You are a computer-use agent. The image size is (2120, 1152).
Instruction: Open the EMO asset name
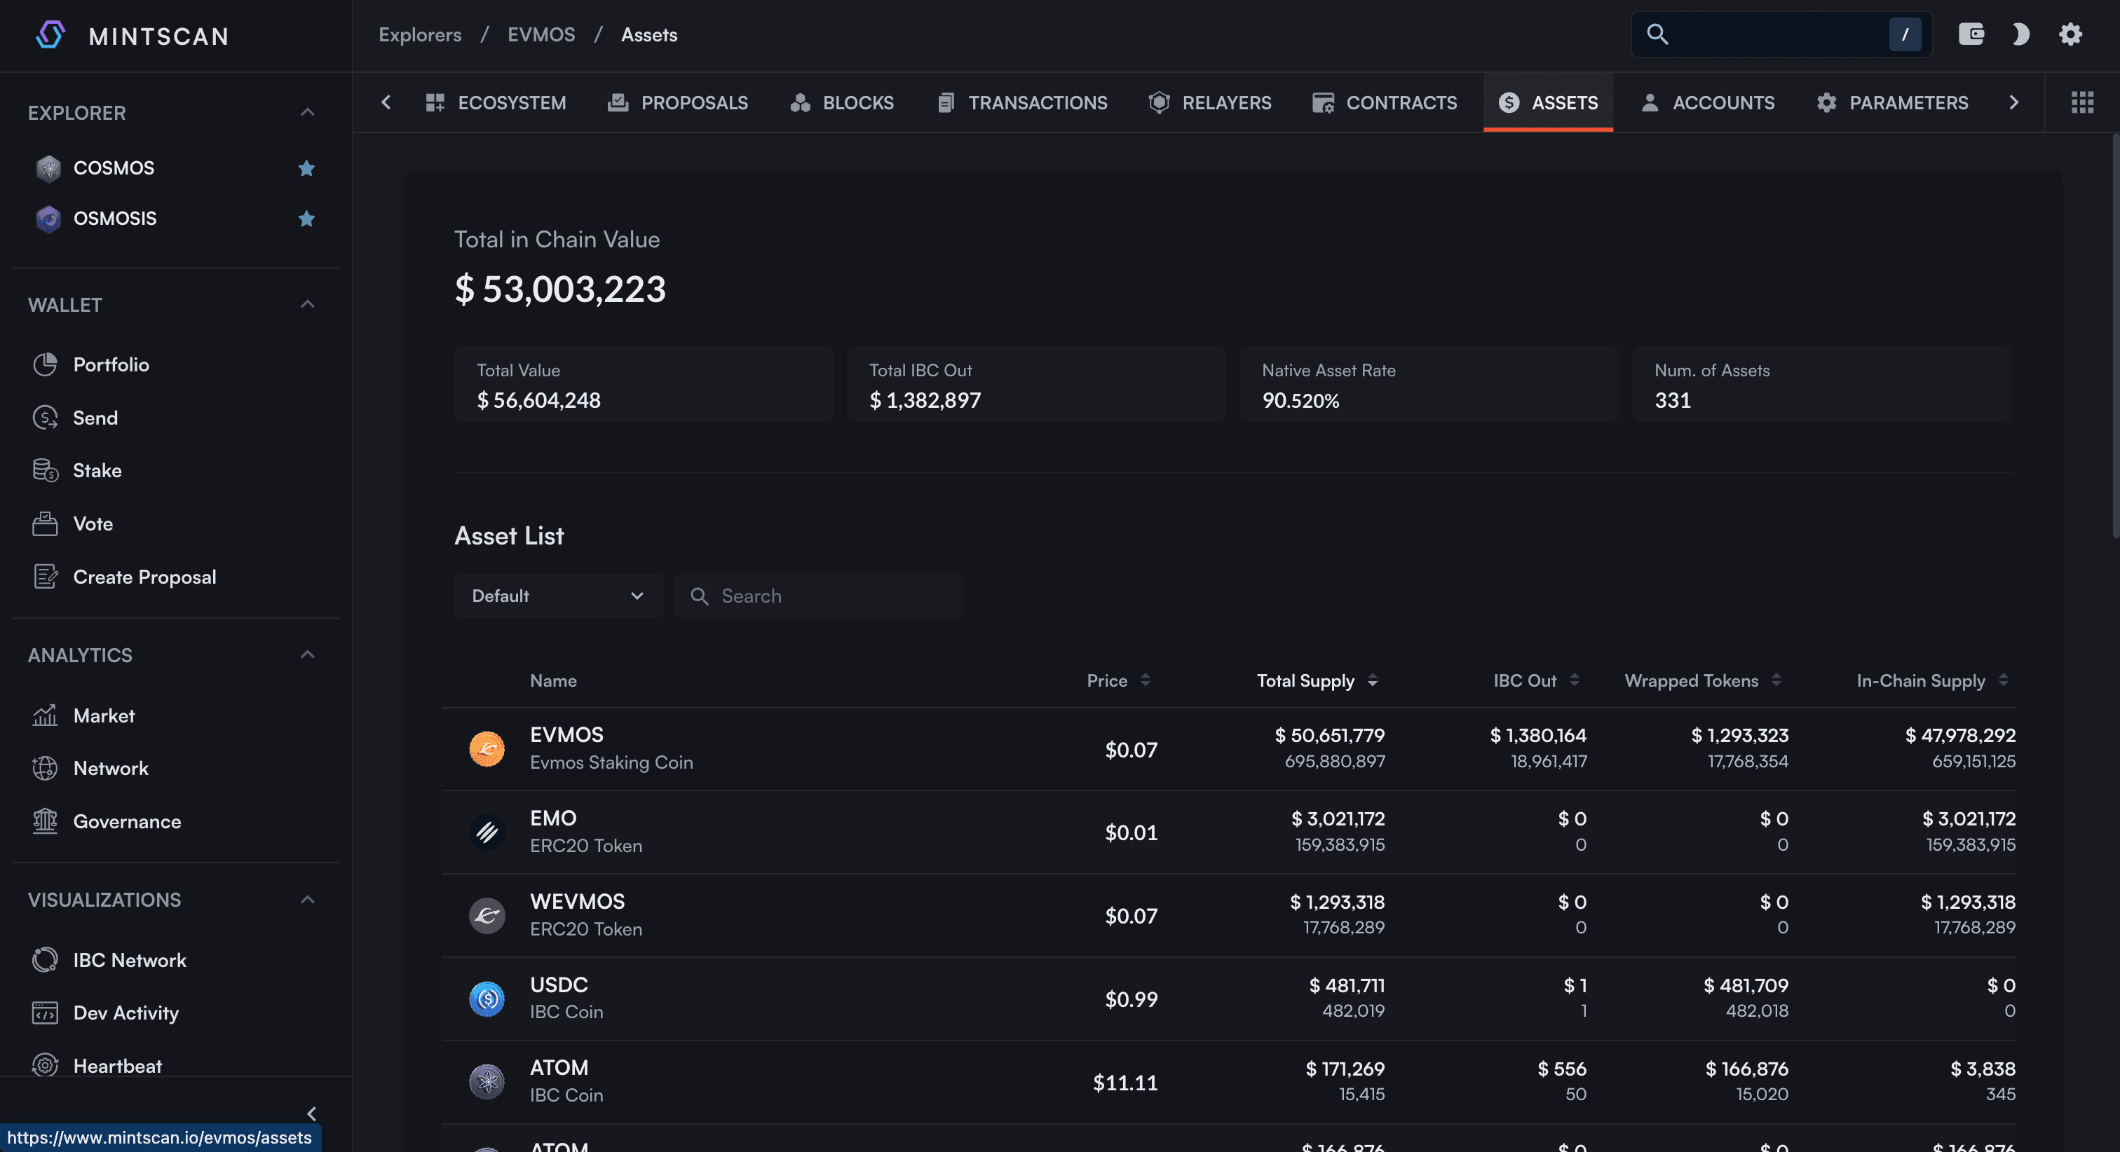552,818
